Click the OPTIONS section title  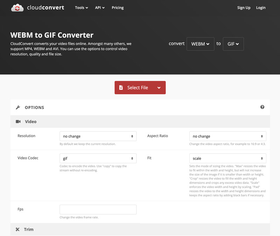pos(34,108)
